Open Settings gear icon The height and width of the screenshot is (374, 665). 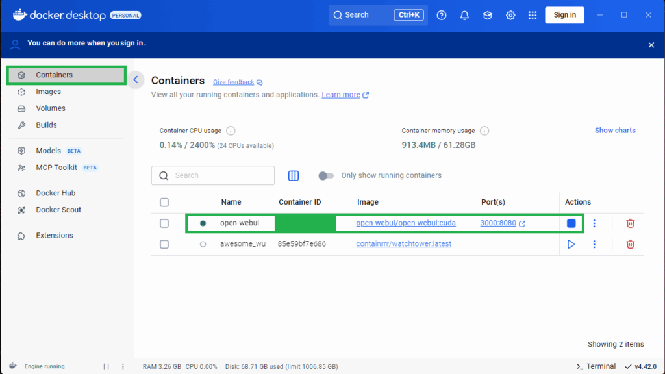510,16
